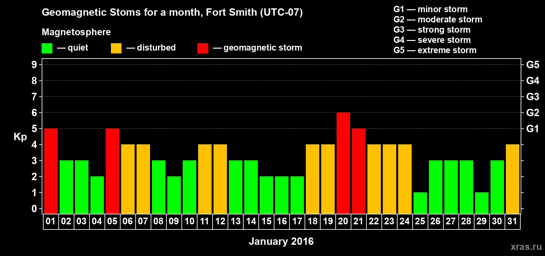545x256 pixels.
Task: Select the green bar for January 04
Action: [x=97, y=195]
